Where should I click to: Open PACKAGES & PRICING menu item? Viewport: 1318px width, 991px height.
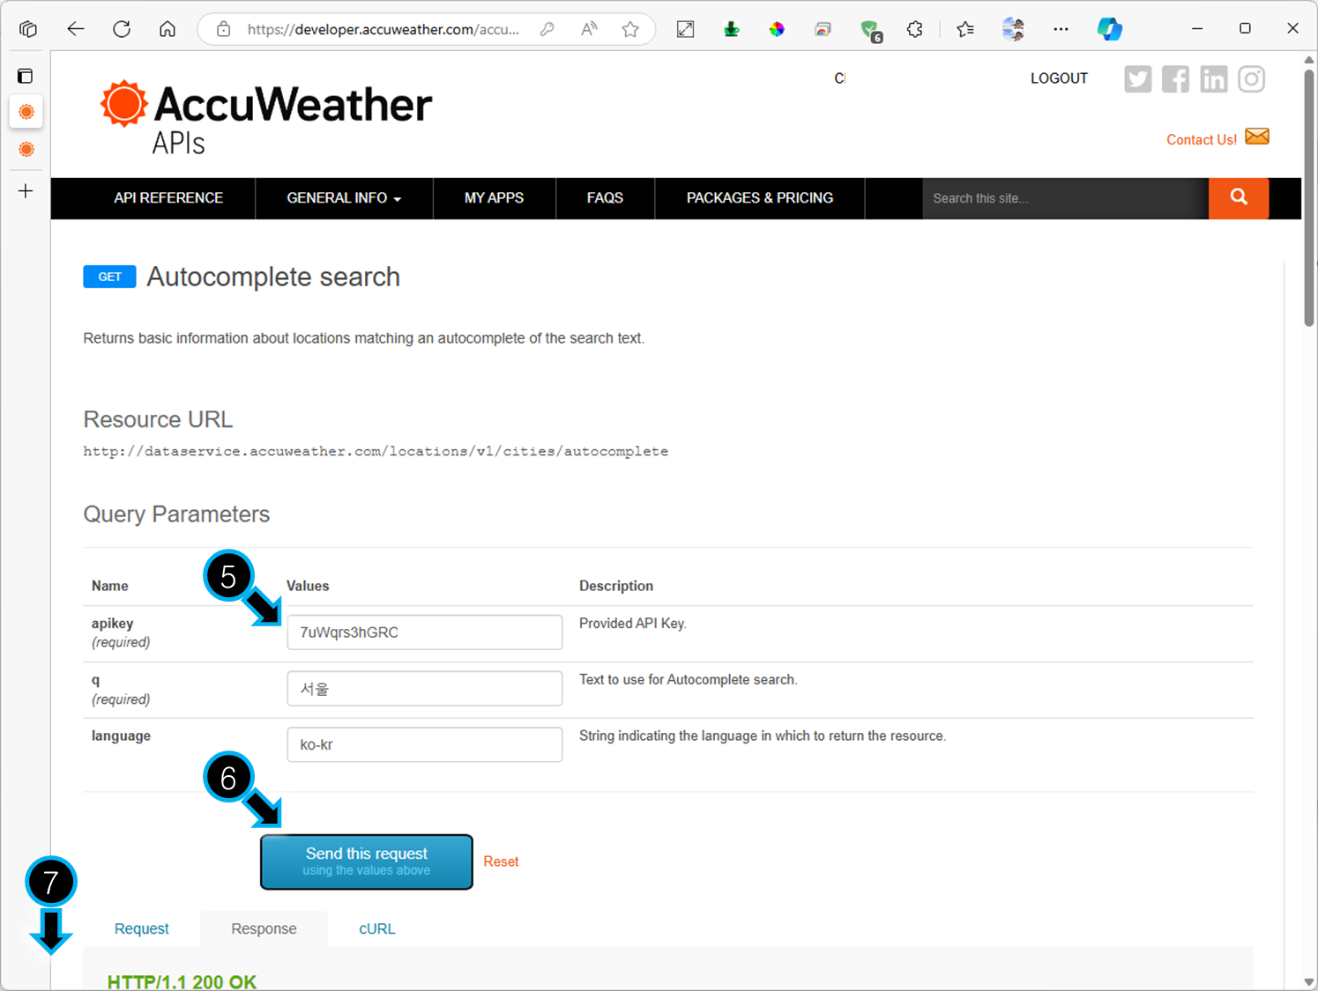coord(760,198)
